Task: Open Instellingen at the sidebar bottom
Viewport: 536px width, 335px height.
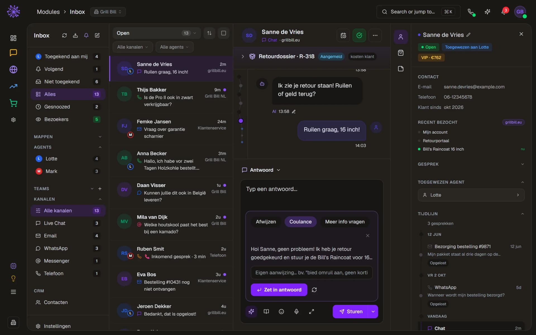Action: (x=68, y=326)
